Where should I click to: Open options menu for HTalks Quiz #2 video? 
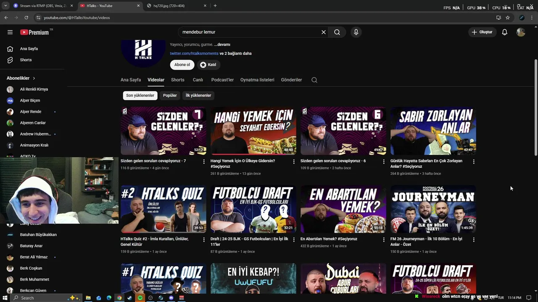[x=204, y=240]
